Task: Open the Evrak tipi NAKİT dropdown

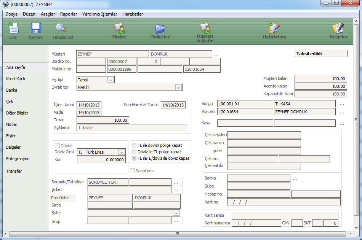Action: [x=178, y=87]
